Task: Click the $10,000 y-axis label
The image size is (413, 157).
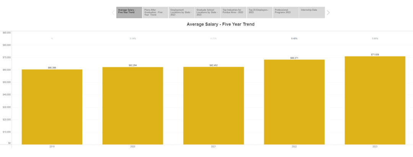Action: (x=7, y=132)
